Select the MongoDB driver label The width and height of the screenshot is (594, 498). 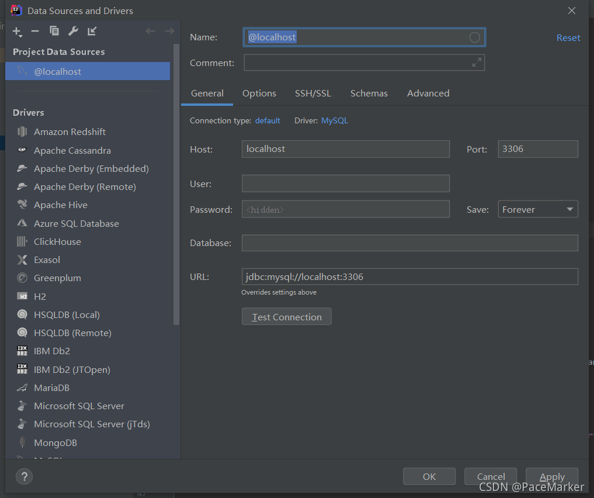pyautogui.click(x=55, y=442)
